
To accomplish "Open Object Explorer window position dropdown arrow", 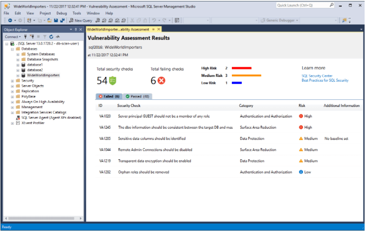I will (71, 29).
